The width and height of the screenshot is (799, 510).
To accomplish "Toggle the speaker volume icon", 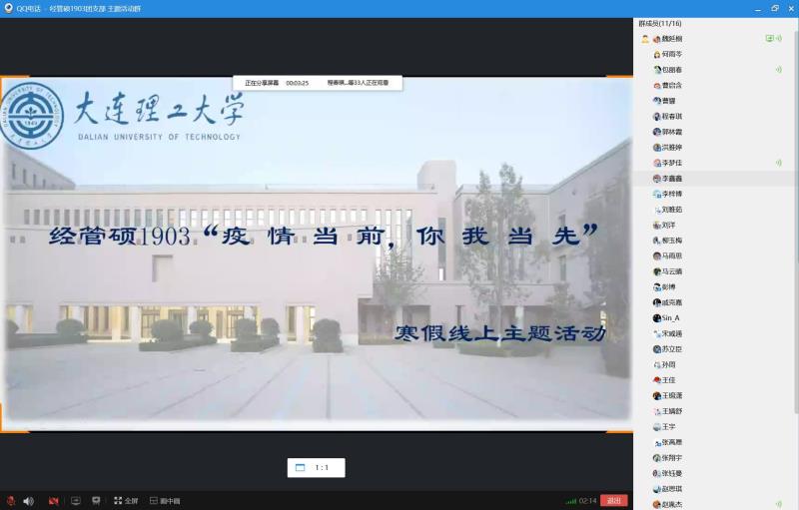I will [x=28, y=500].
